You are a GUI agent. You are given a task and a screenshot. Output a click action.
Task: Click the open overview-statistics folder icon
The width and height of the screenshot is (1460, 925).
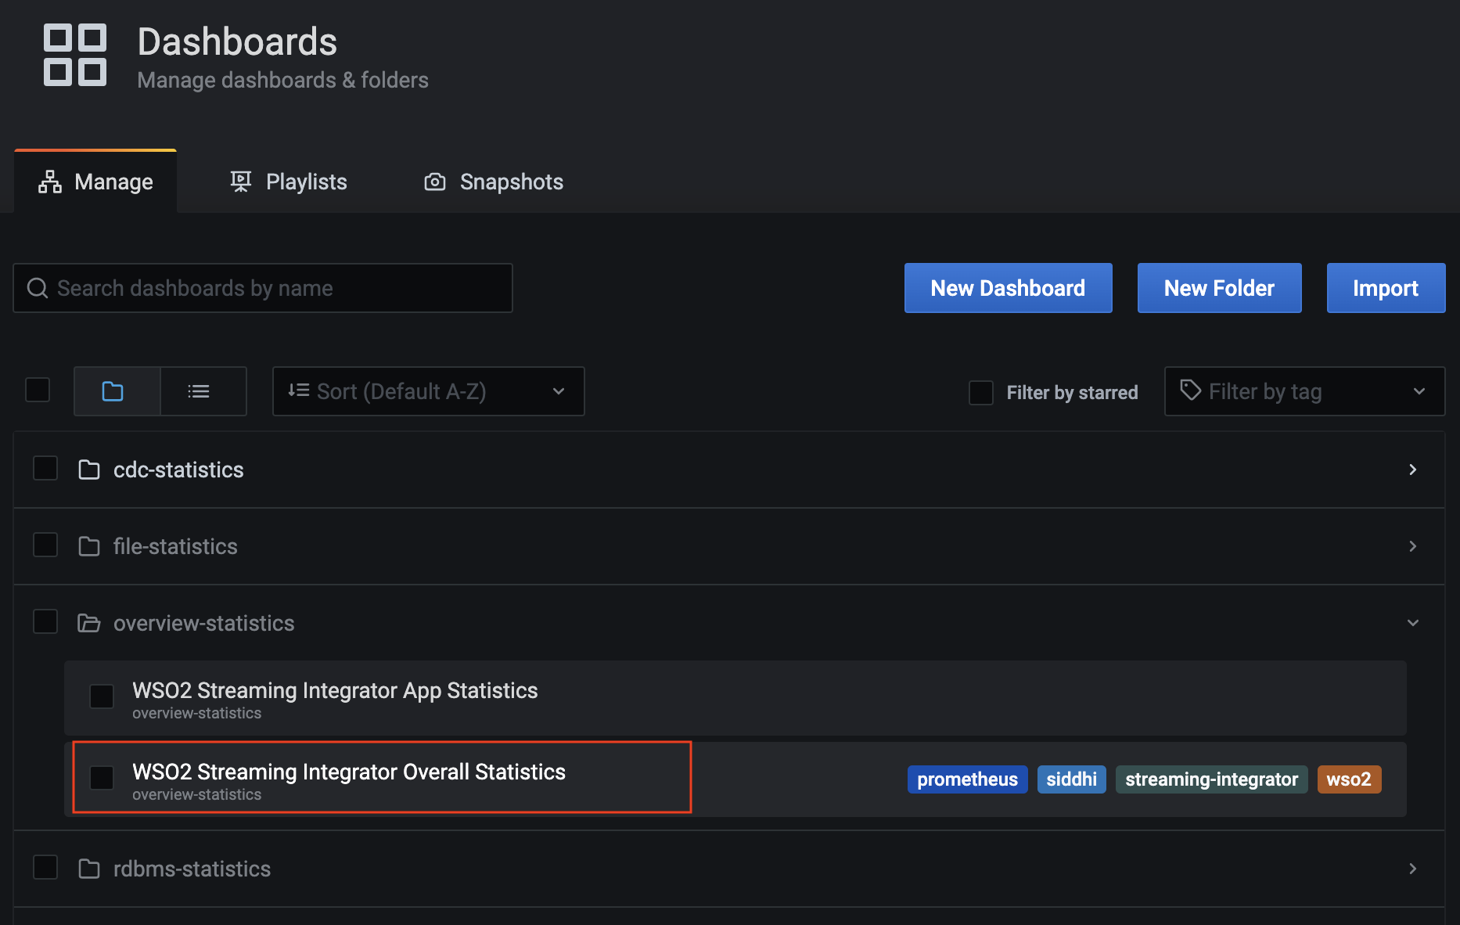(x=89, y=623)
